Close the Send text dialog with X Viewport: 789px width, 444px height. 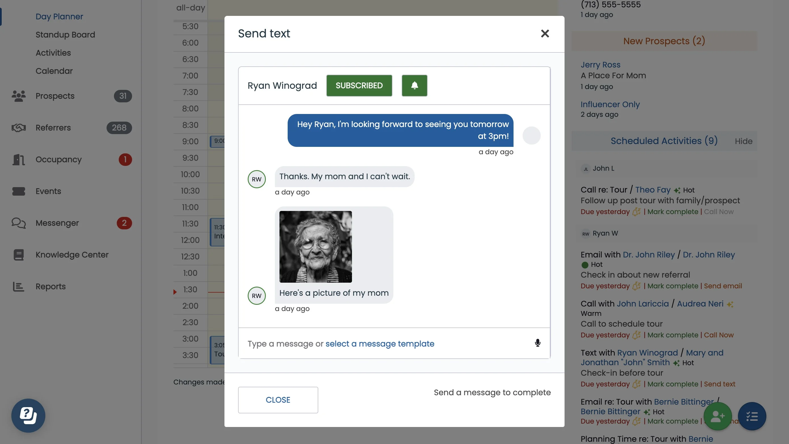pos(545,33)
